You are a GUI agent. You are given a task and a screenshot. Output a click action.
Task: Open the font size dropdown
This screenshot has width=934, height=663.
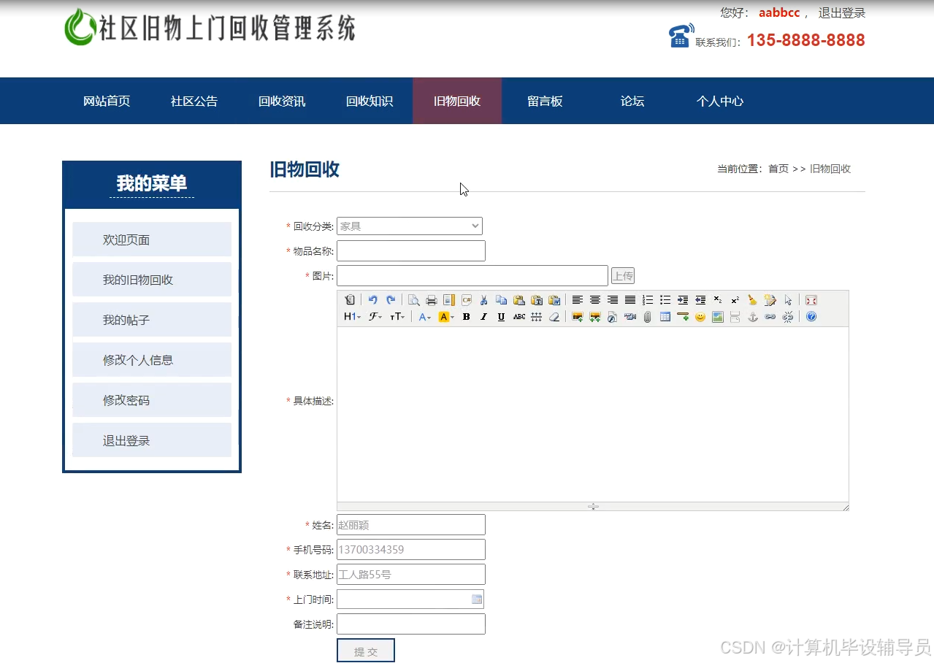pos(397,317)
